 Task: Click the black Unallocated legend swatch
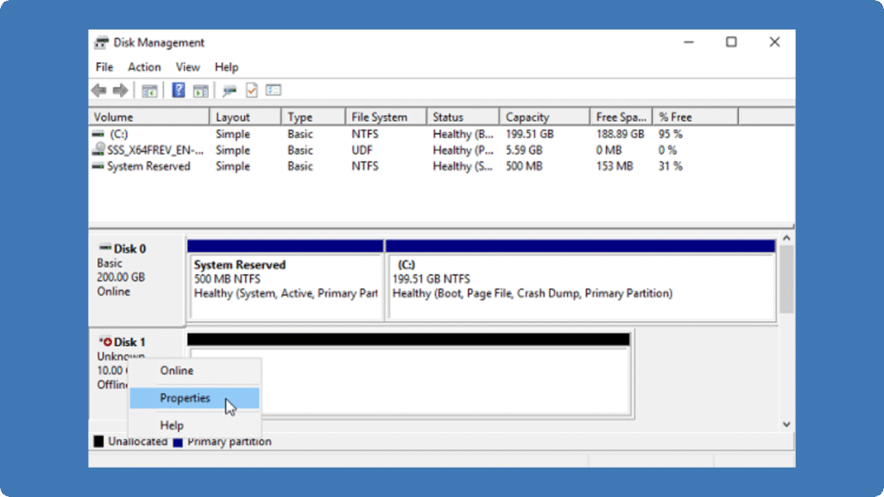pos(98,441)
